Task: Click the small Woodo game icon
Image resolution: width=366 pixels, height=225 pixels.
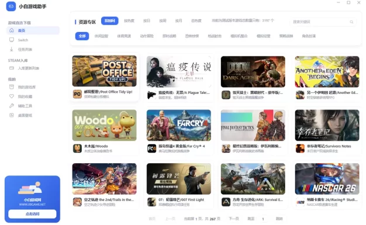Action: [x=77, y=149]
